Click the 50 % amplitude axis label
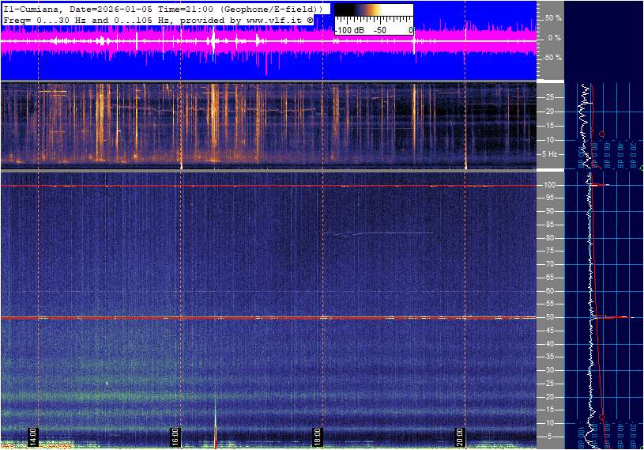The height and width of the screenshot is (450, 644). pos(552,17)
